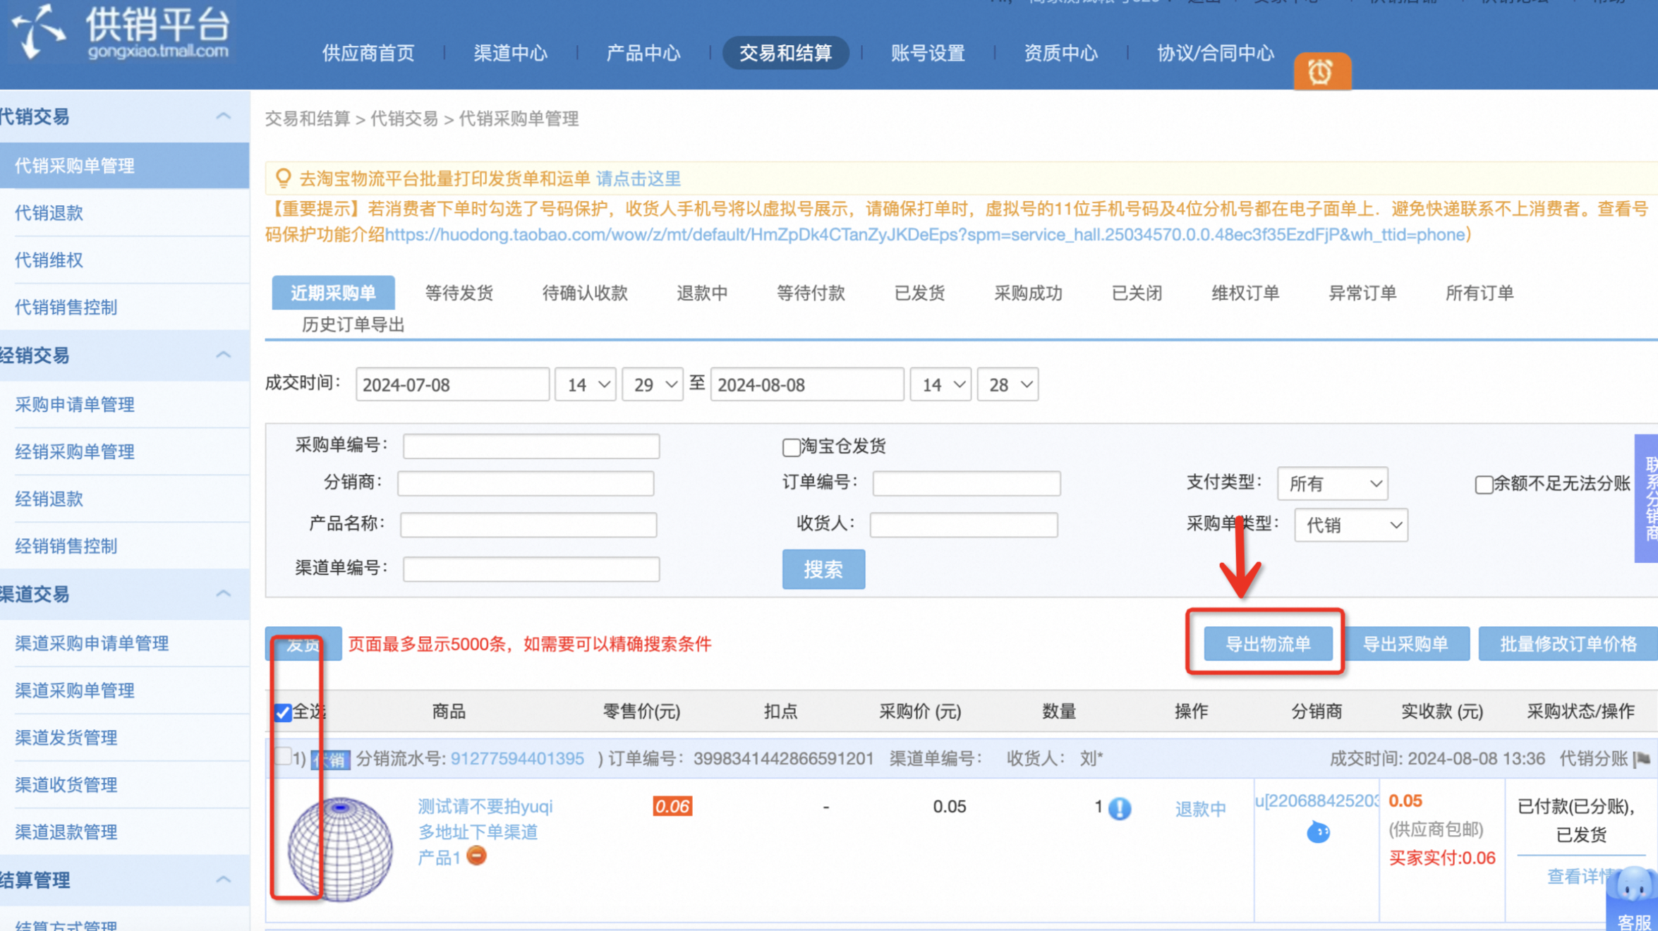Viewport: 1658px width, 931px height.
Task: Switch to the 所有订单 tab
Action: (1480, 293)
